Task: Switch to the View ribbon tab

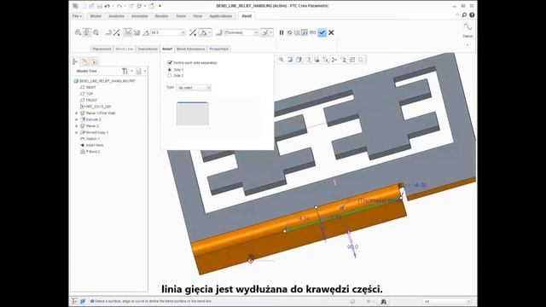Action: coord(197,16)
